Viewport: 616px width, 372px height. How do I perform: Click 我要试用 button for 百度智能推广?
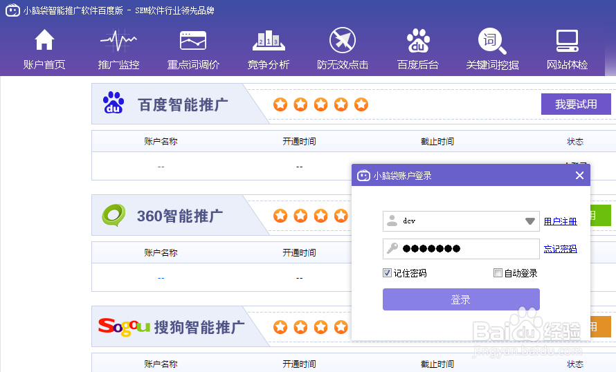click(576, 104)
